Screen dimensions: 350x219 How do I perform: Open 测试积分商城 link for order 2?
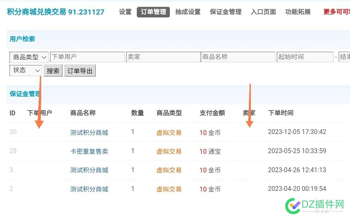coord(89,189)
